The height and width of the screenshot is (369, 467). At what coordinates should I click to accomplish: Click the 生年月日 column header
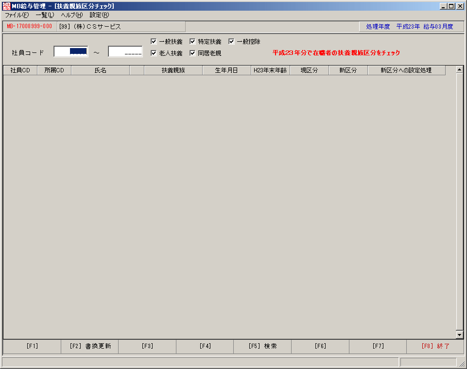point(226,70)
